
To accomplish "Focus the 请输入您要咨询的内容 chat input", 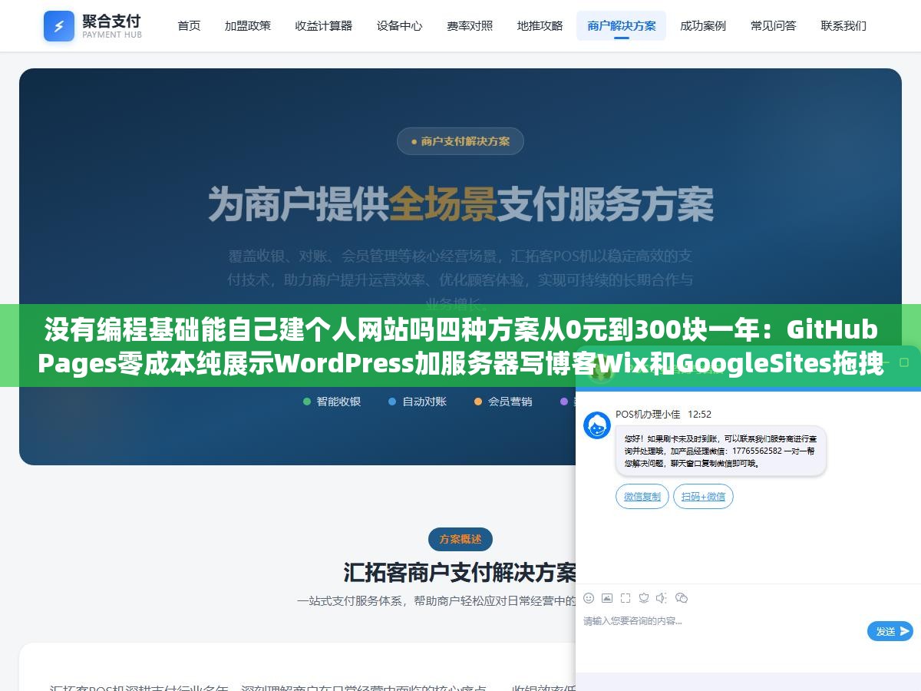I will click(721, 621).
